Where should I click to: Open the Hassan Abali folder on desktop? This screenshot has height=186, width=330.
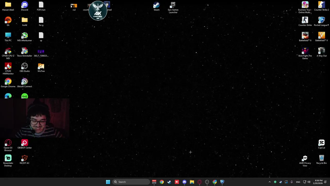pyautogui.click(x=8, y=6)
